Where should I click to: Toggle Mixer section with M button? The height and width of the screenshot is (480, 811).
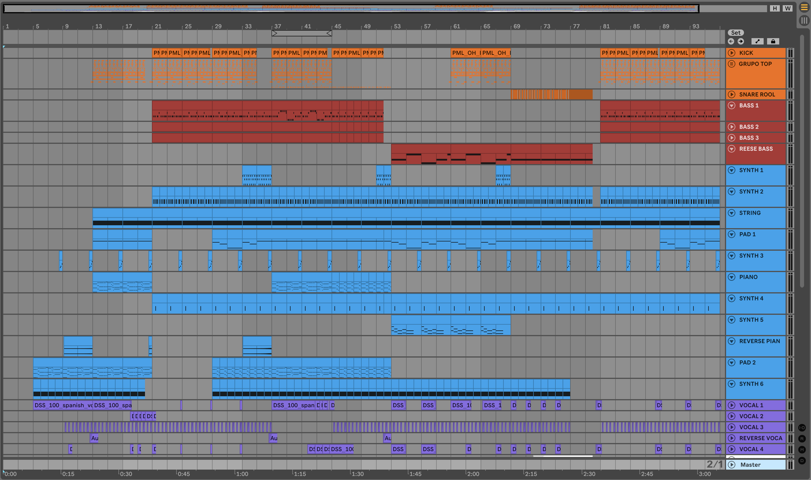pos(802,450)
